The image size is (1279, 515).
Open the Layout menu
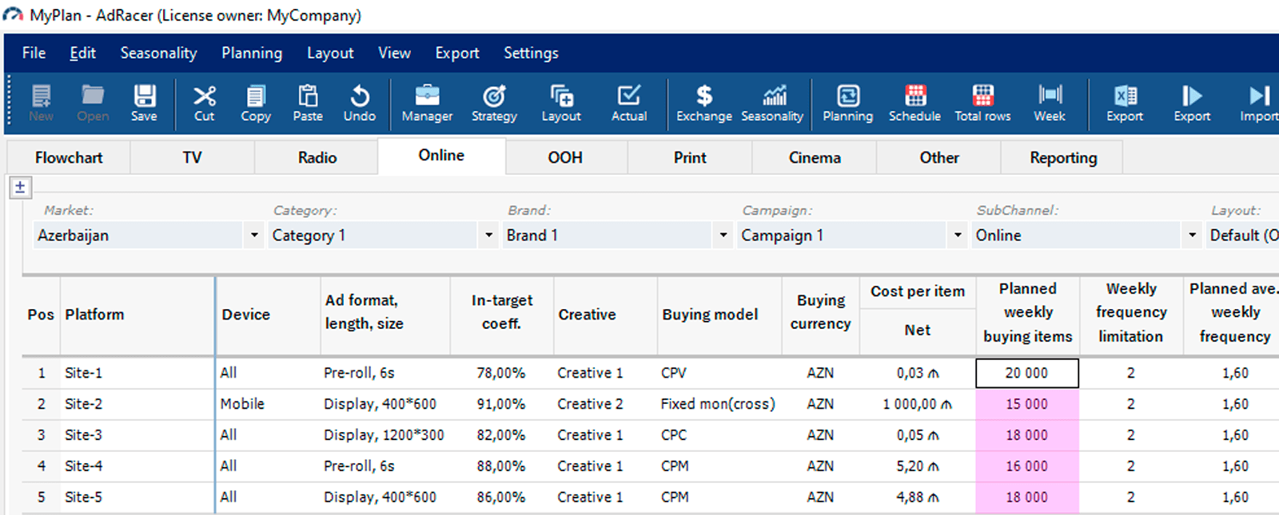(330, 53)
